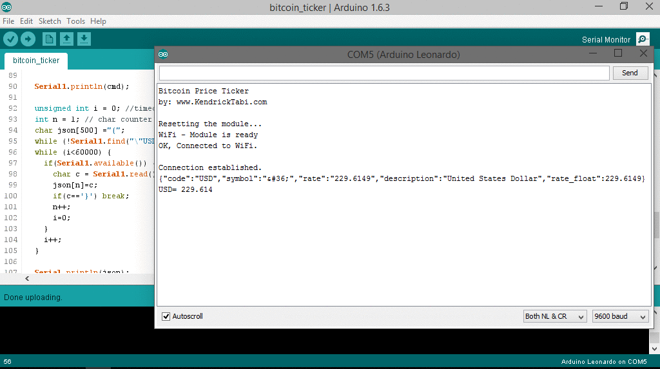Click the 'Done uploading.' status text

(x=33, y=298)
